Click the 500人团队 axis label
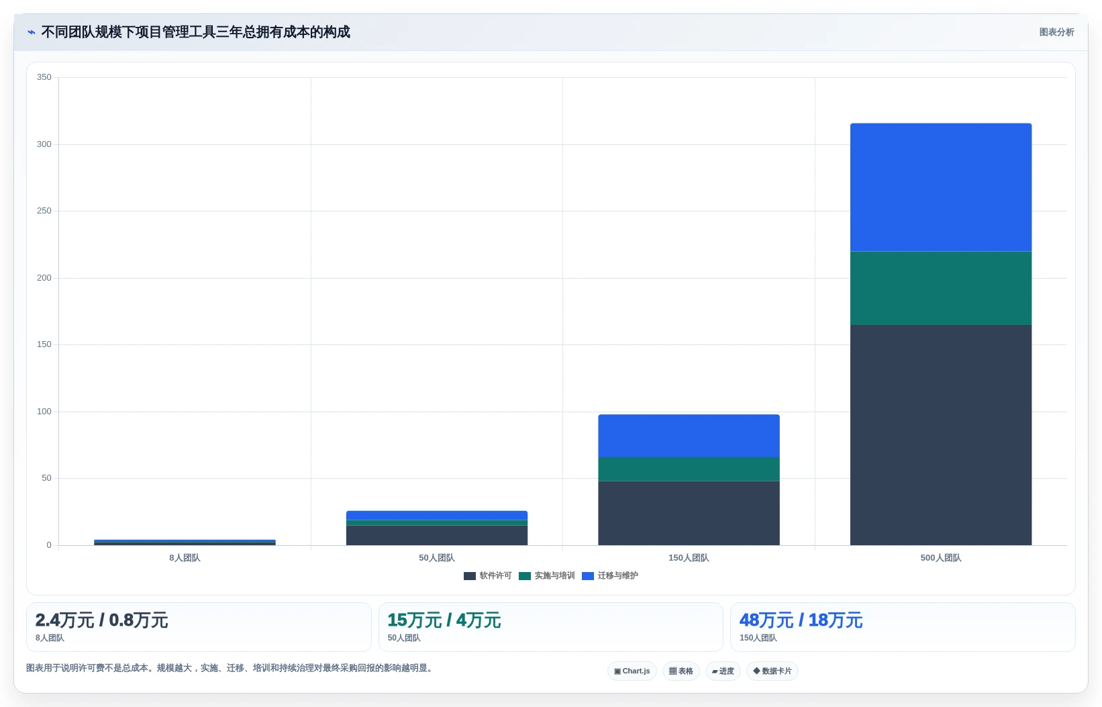The height and width of the screenshot is (707, 1102). click(941, 558)
